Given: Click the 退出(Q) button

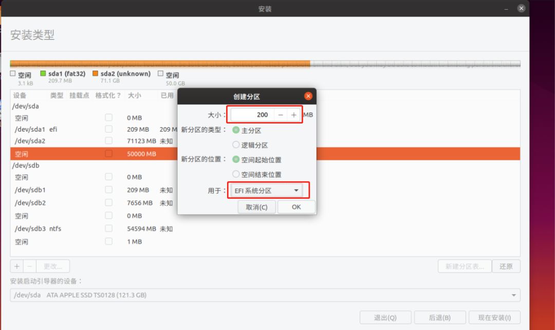Looking at the screenshot, I should pyautogui.click(x=385, y=317).
